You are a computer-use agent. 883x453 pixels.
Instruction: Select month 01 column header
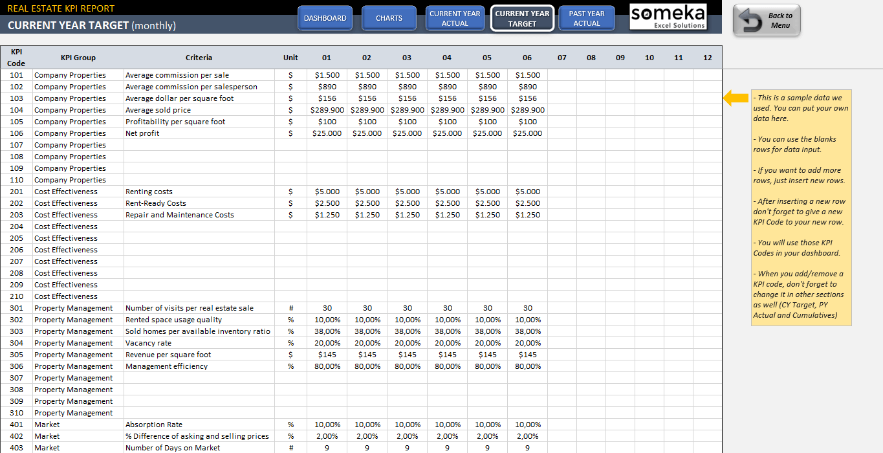coord(327,57)
